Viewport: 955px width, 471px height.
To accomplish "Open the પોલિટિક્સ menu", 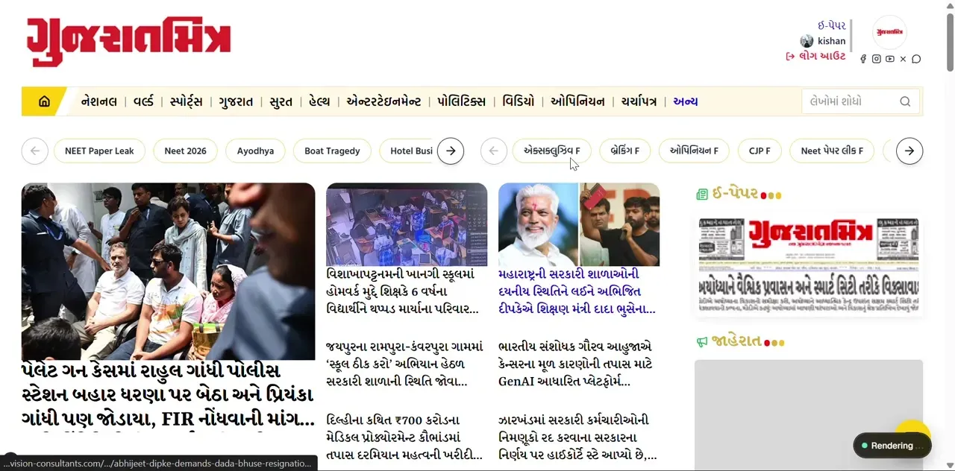I will pyautogui.click(x=461, y=101).
